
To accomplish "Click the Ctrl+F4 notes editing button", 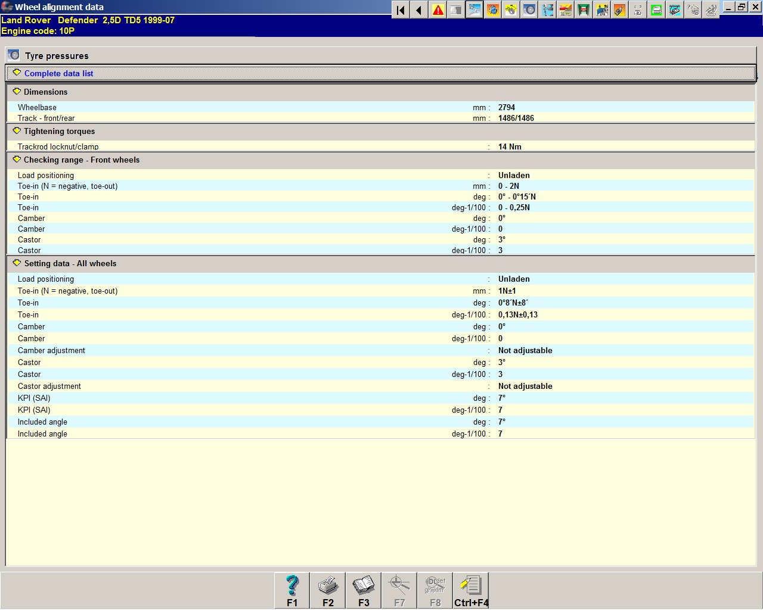I will click(x=471, y=590).
